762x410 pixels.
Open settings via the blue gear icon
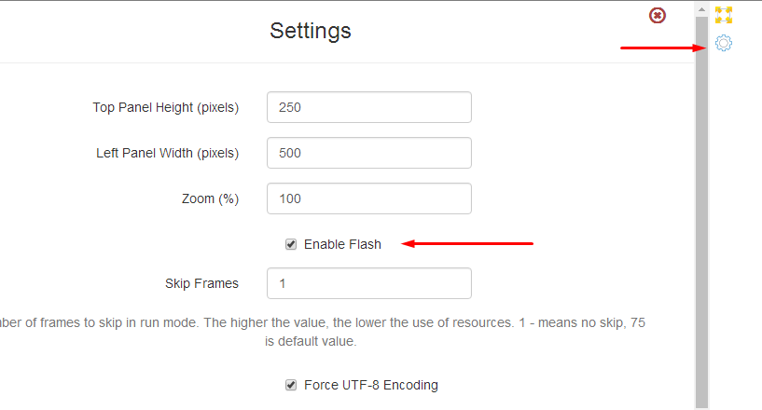pyautogui.click(x=724, y=43)
